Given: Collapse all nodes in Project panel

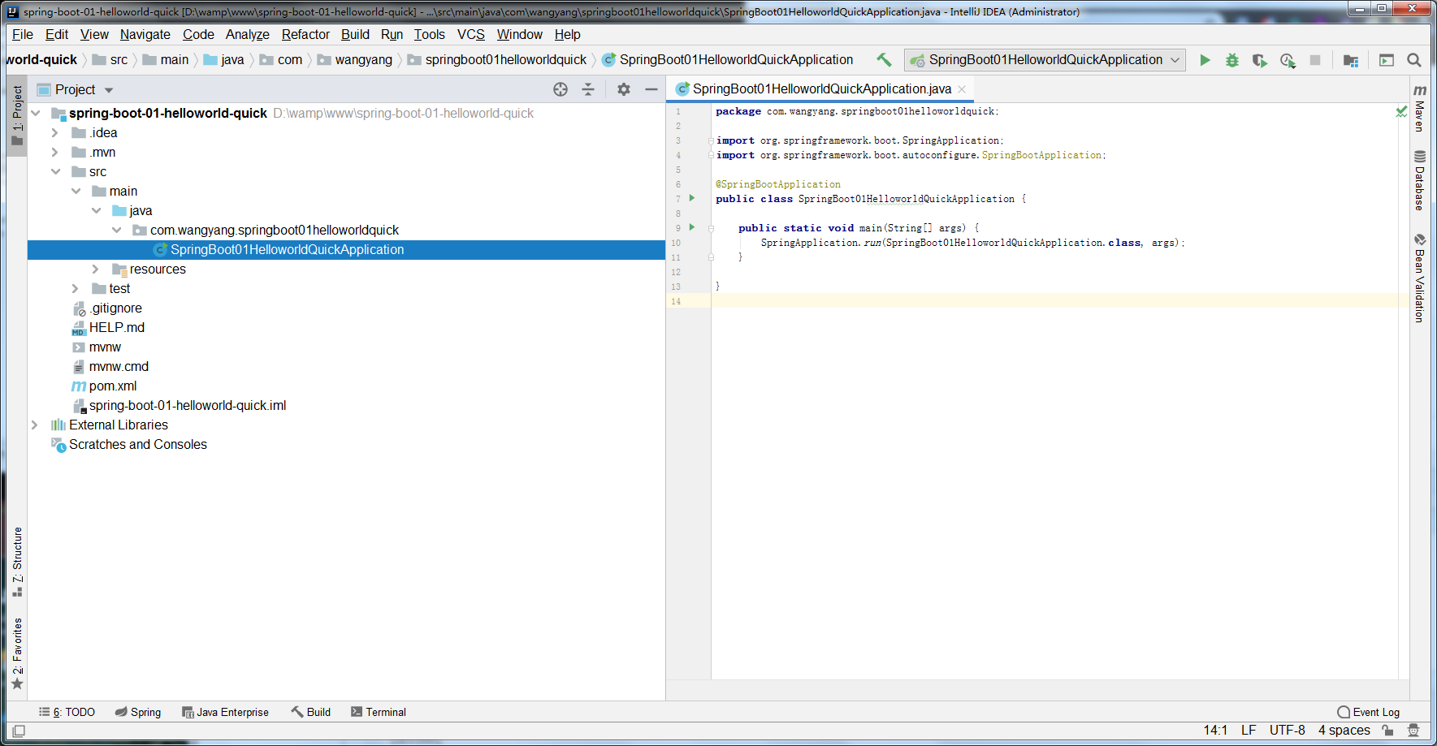Looking at the screenshot, I should (588, 89).
